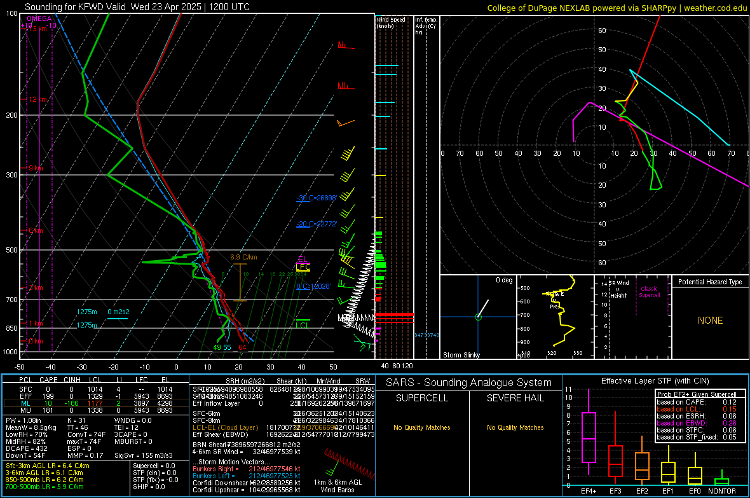Click the sounding title 'Sounding for KFWD Valid'
Screen dimensions: 750x498
tap(76, 7)
